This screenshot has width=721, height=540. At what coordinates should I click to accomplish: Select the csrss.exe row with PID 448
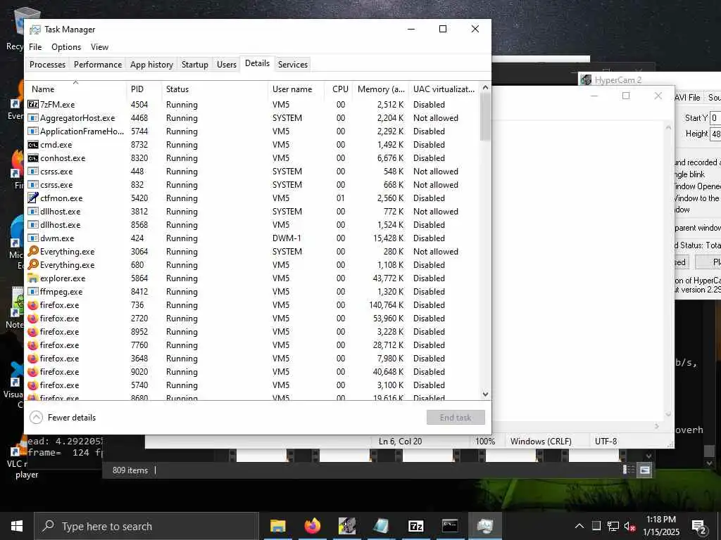(252, 172)
